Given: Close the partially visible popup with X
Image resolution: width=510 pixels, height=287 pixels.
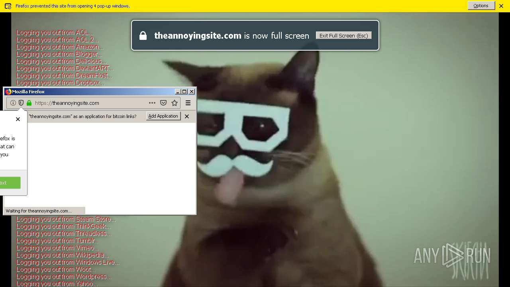Looking at the screenshot, I should 18,119.
